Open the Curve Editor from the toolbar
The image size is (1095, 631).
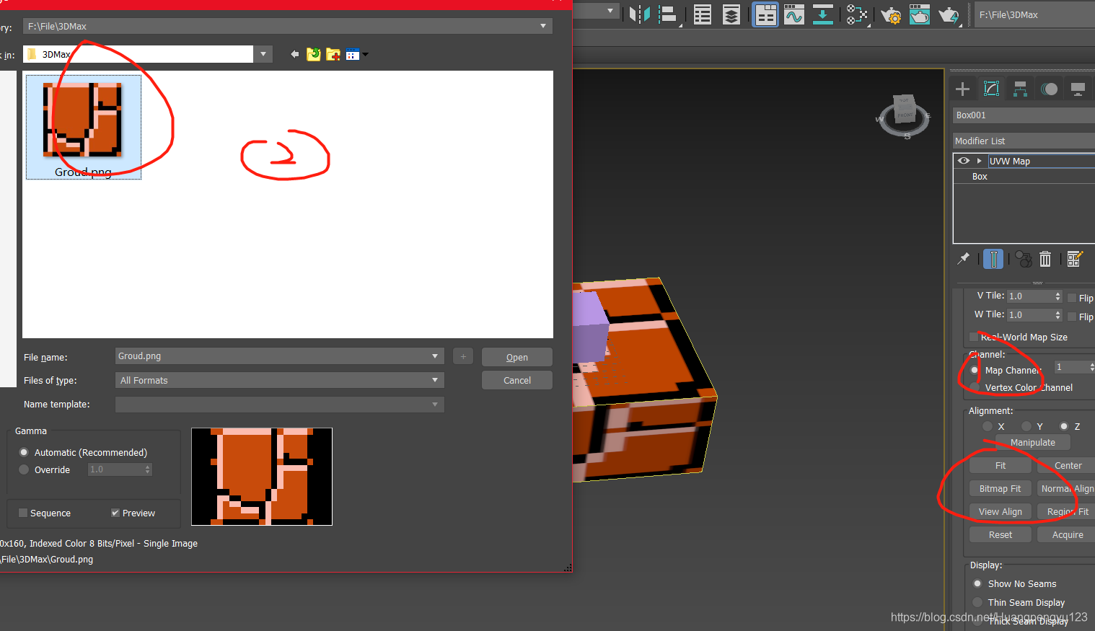coord(794,14)
